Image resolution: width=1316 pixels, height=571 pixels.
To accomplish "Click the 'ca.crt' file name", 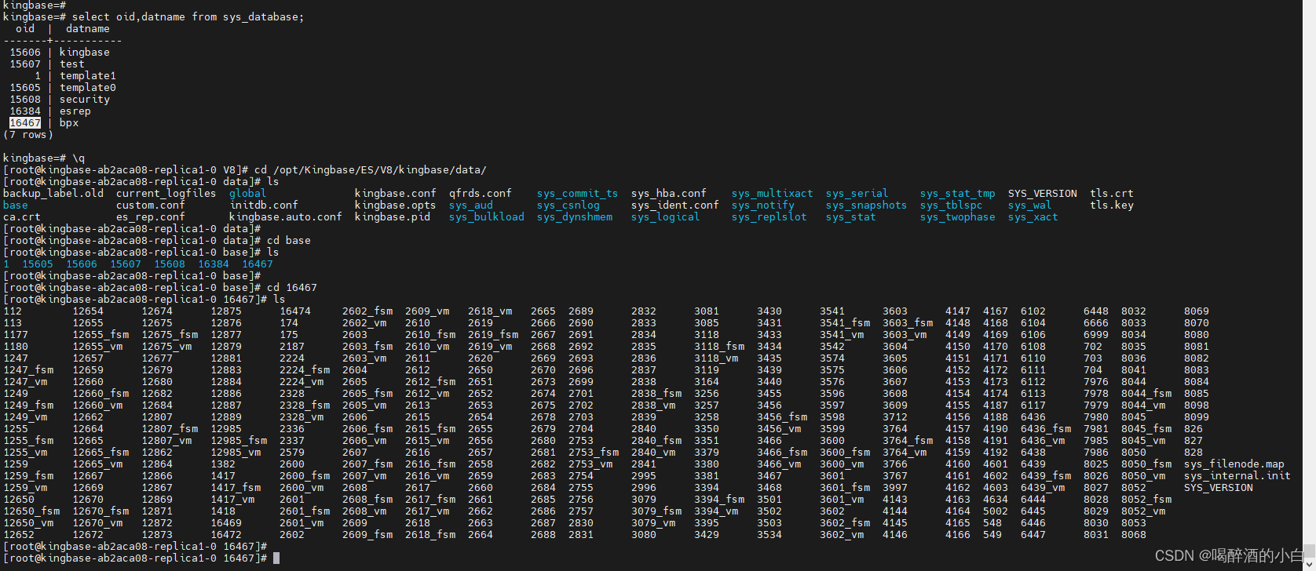I will pos(22,217).
